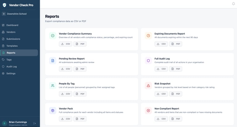Image resolution: width=237 pixels, height=127 pixels.
Task: Export Pending Review Report as PDF
Action: click(x=80, y=69)
